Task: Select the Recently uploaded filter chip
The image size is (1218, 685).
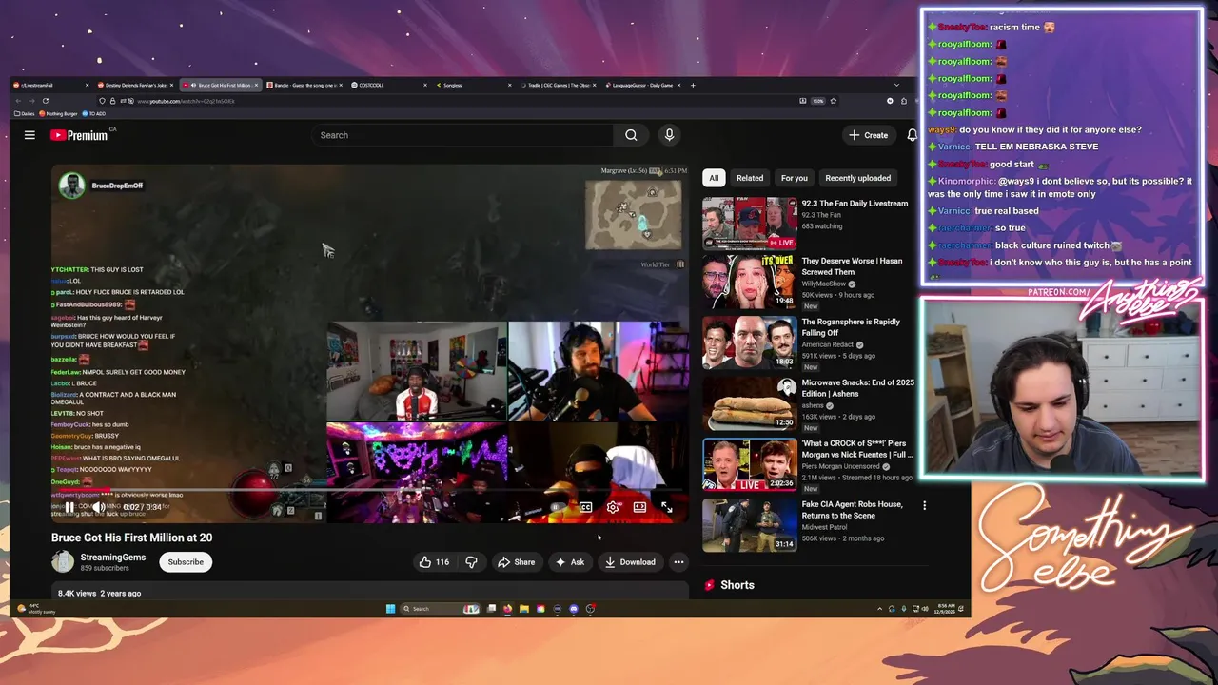Action: tap(858, 178)
